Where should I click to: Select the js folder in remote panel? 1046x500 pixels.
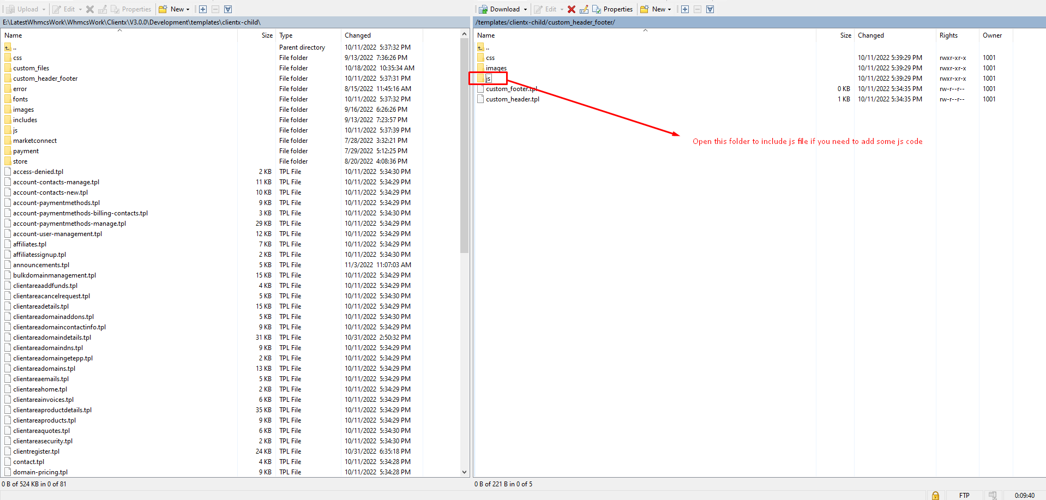[489, 79]
